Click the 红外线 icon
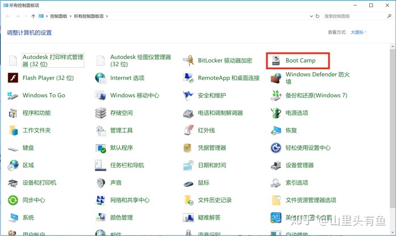The height and width of the screenshot is (236, 396). [189, 130]
